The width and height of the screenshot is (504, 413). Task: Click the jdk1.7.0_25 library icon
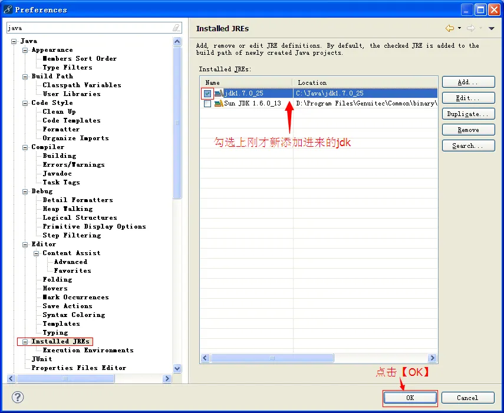coord(219,94)
